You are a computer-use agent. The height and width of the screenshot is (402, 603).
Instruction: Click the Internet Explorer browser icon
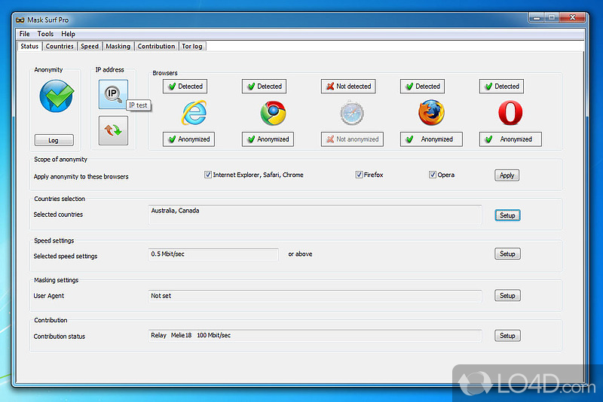coord(194,112)
